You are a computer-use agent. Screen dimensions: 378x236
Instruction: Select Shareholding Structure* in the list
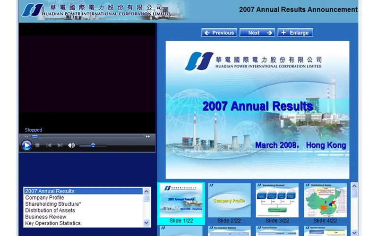[x=84, y=204]
